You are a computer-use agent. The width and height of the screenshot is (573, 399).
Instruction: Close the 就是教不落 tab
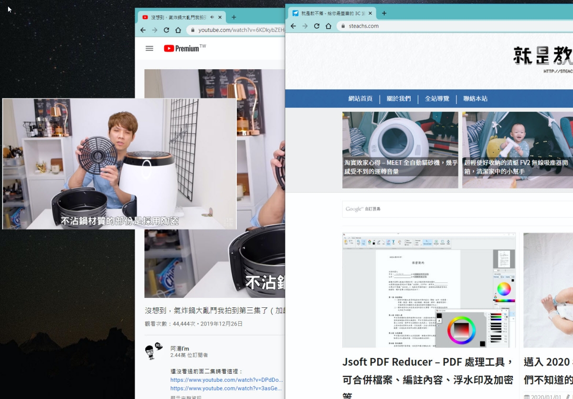[x=371, y=13]
